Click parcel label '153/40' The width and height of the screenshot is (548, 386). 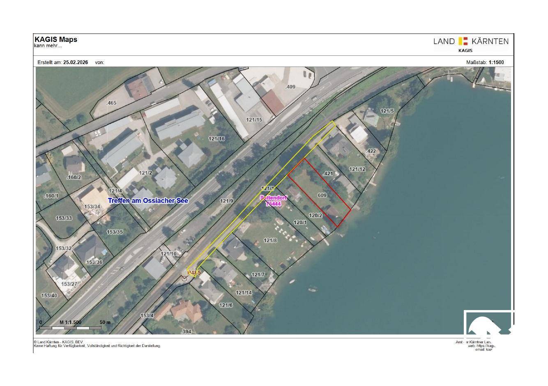[49, 296]
